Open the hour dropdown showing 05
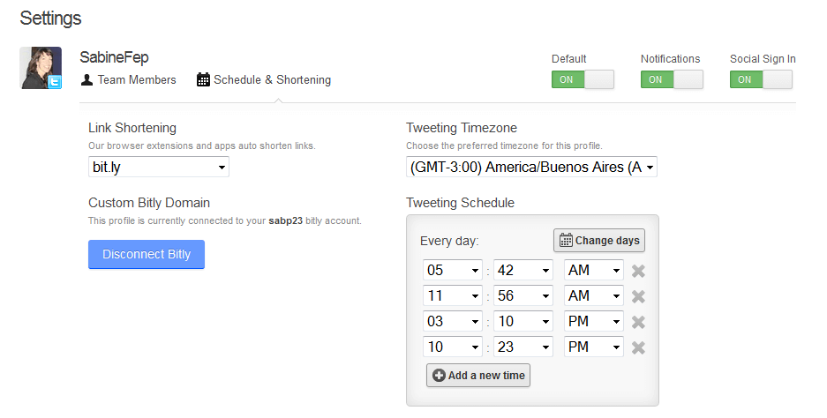The image size is (827, 418). coord(453,271)
